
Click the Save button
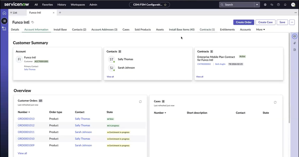(x=282, y=22)
